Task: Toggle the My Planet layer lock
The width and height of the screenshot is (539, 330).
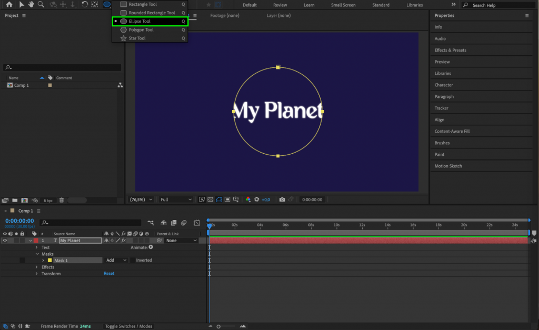Action: [x=22, y=240]
